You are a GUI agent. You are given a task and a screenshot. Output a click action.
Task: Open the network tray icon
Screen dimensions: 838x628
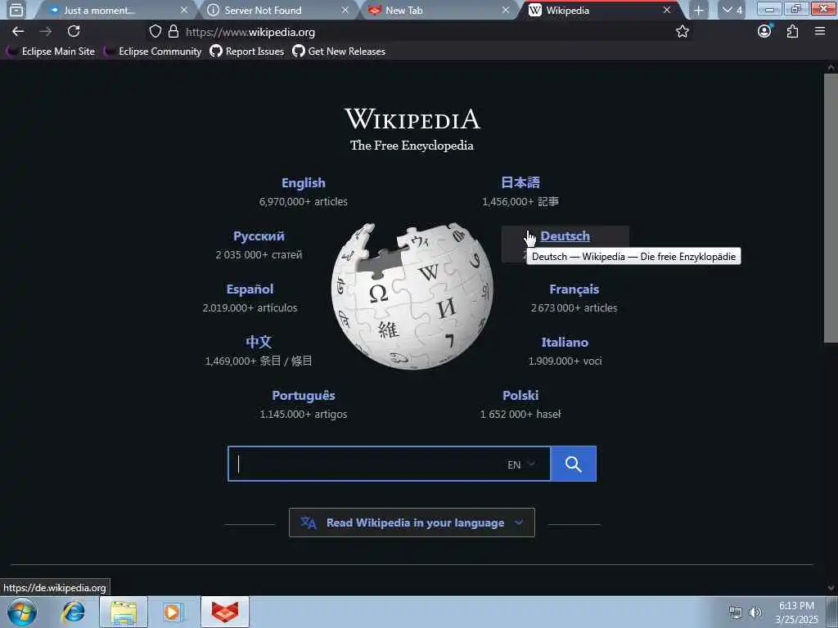[x=736, y=612]
